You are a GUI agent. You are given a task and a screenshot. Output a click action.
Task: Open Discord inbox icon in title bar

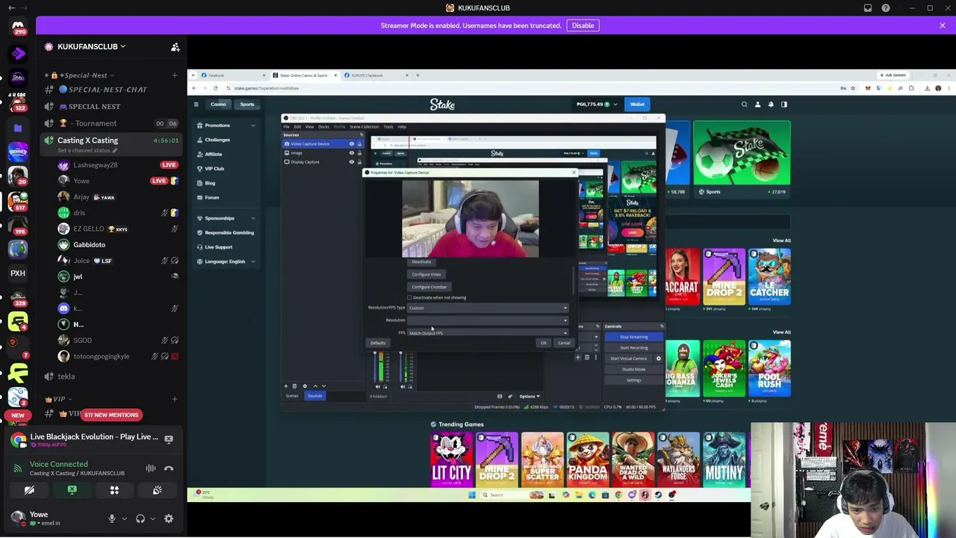(x=868, y=8)
